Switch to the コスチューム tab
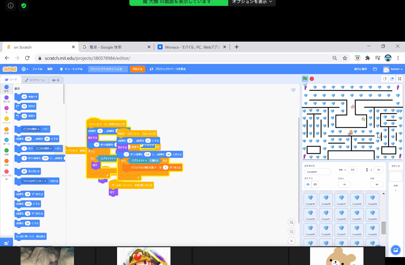 coord(35,80)
